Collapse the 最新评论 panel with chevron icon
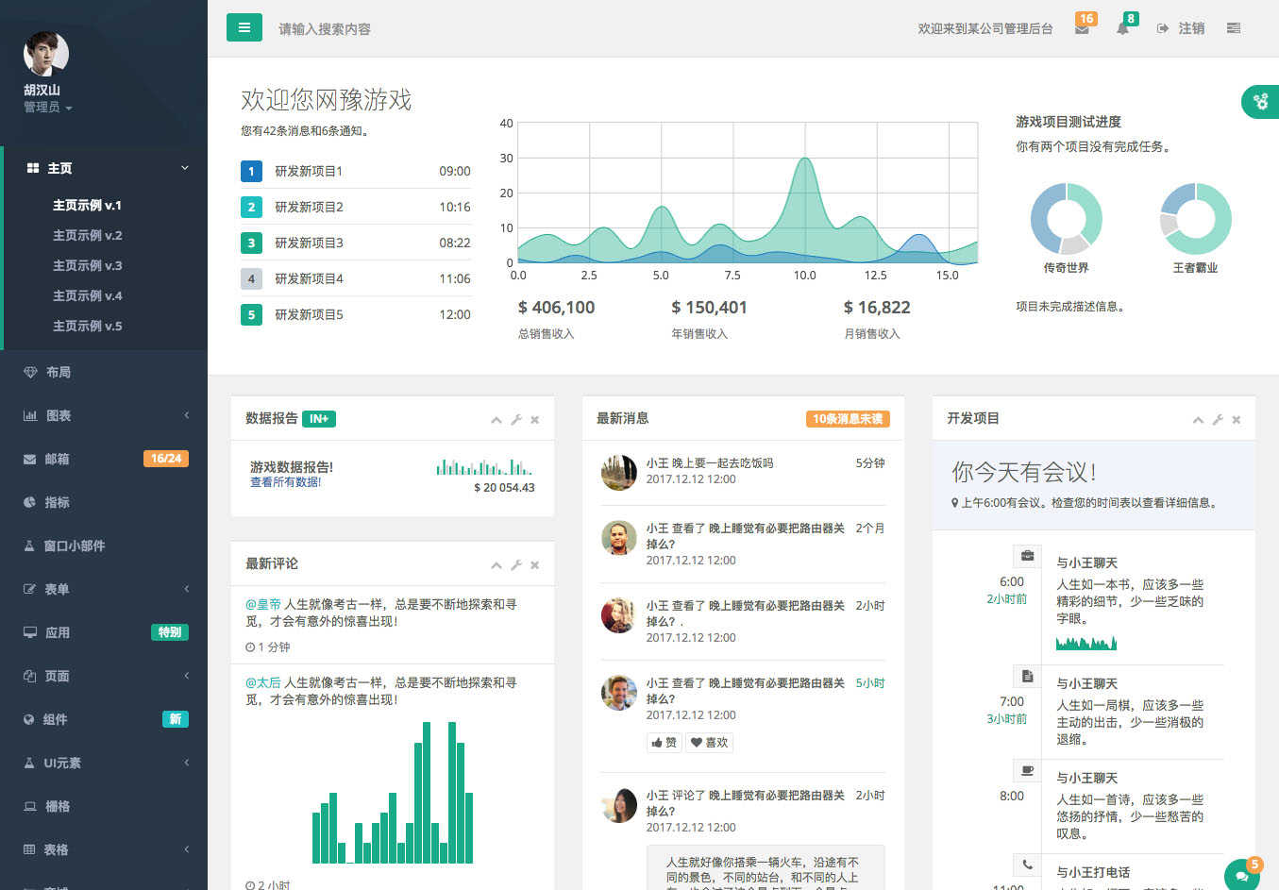 tap(496, 565)
